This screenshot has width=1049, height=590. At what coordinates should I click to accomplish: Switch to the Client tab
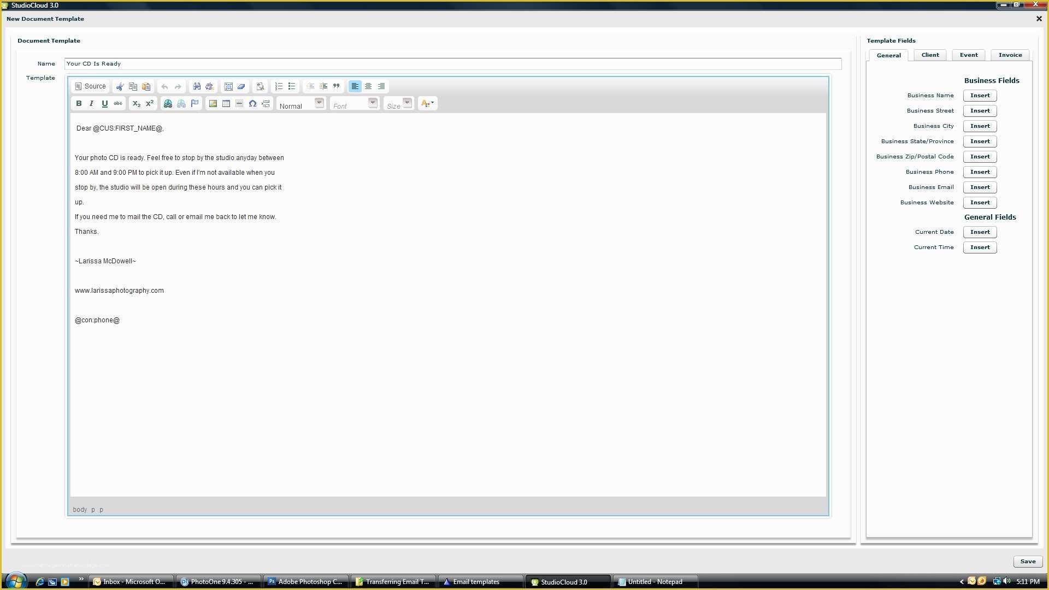[x=930, y=55]
